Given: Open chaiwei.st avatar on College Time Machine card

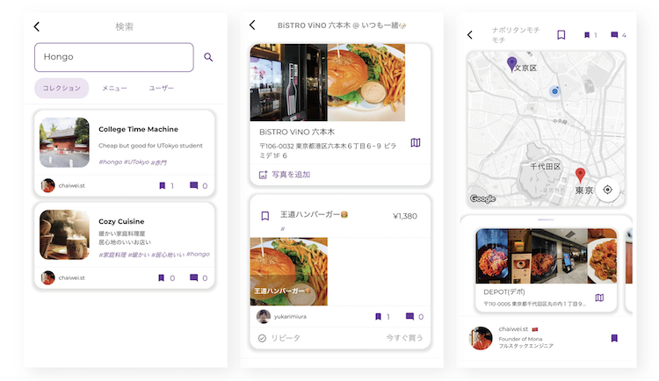Looking at the screenshot, I should click(x=48, y=185).
